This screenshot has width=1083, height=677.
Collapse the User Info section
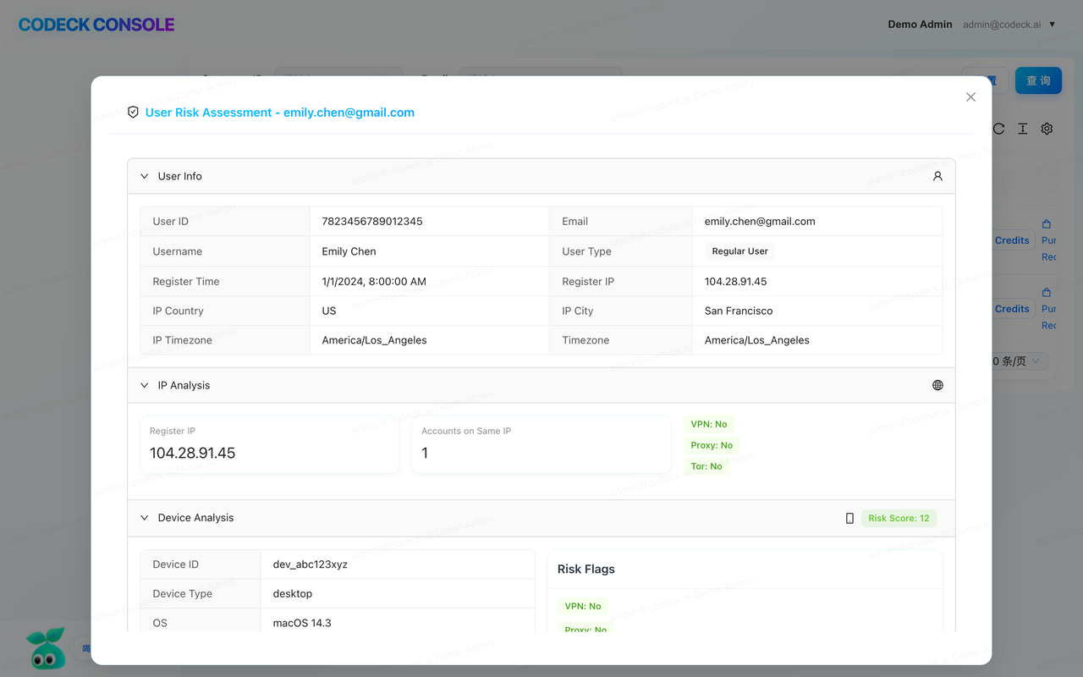coord(144,175)
